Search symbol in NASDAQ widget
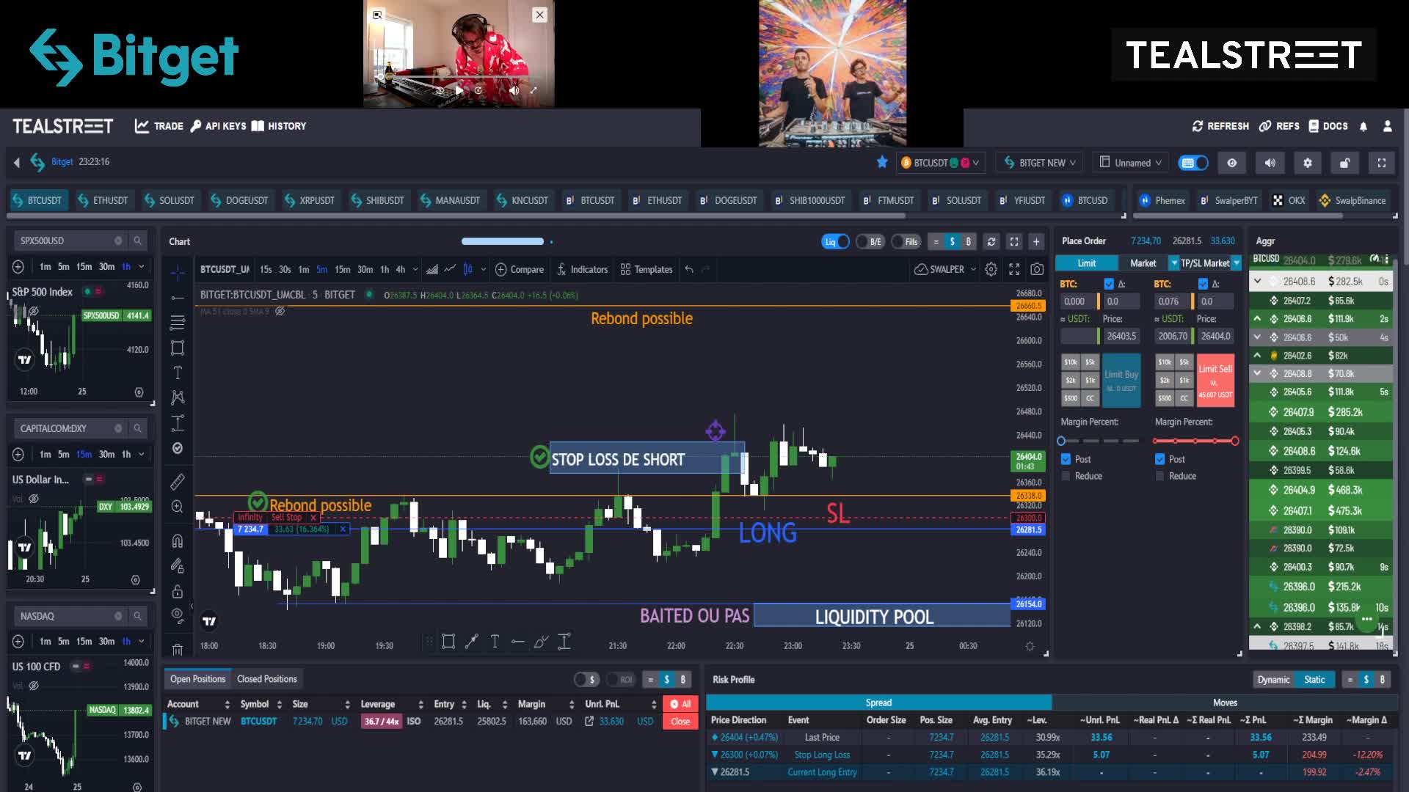The width and height of the screenshot is (1409, 792). click(x=137, y=616)
